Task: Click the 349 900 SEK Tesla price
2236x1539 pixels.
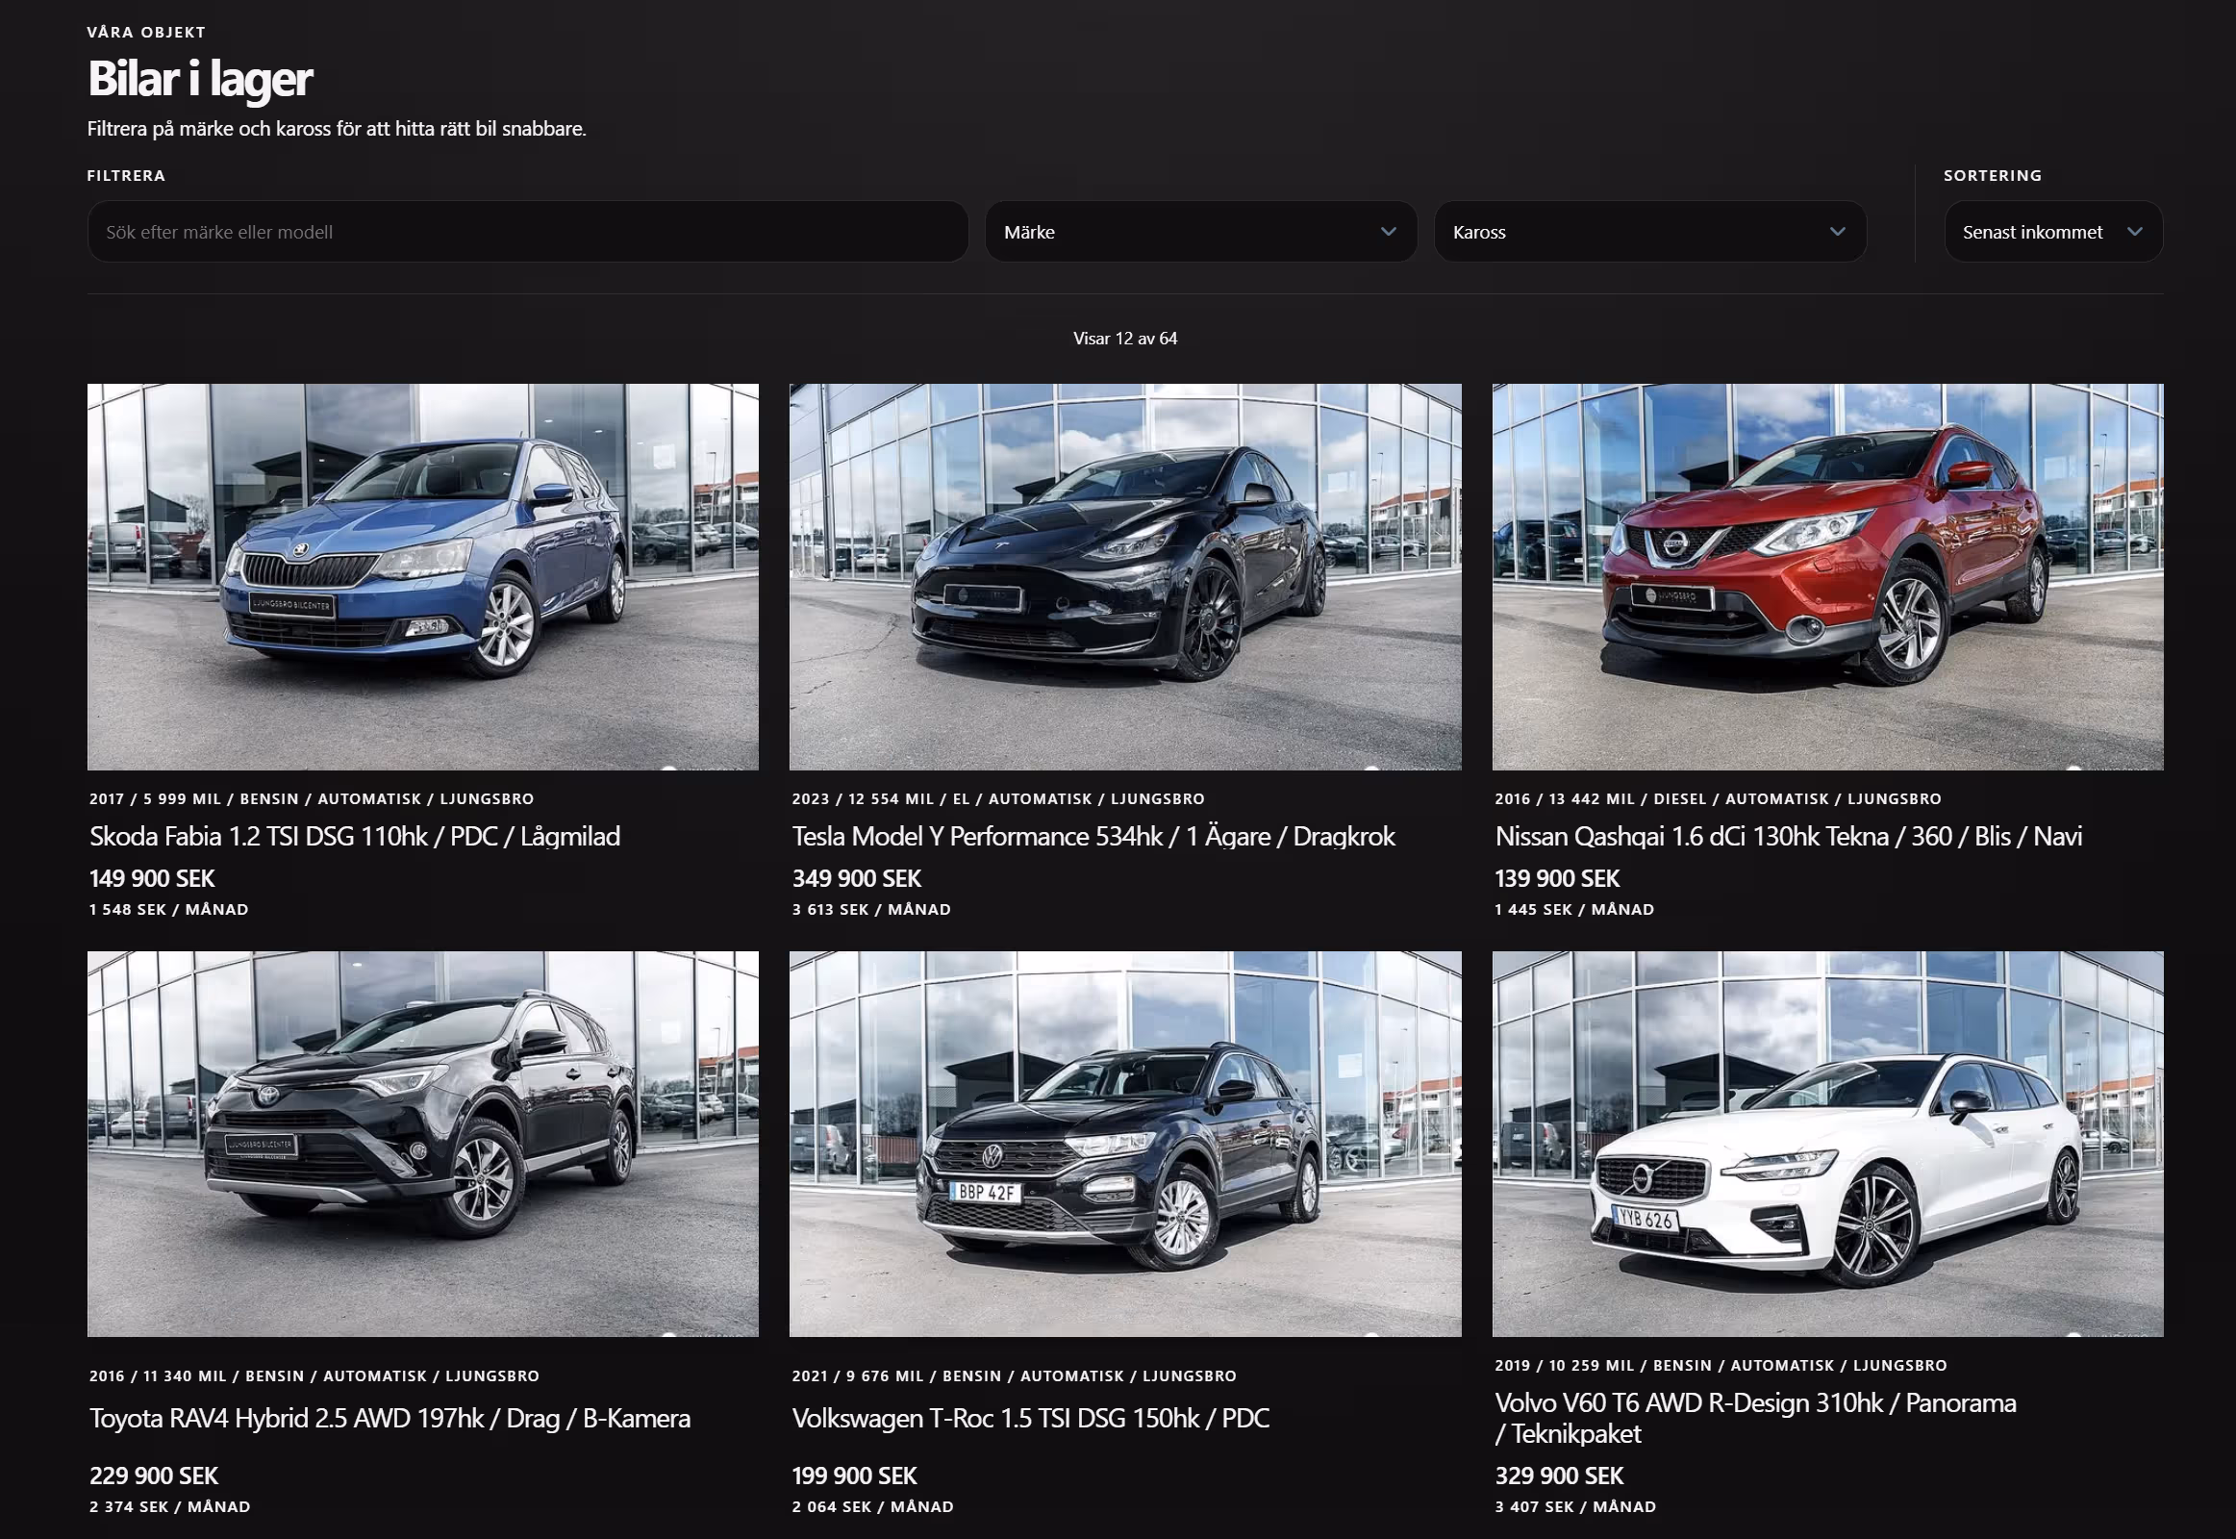Action: (856, 878)
